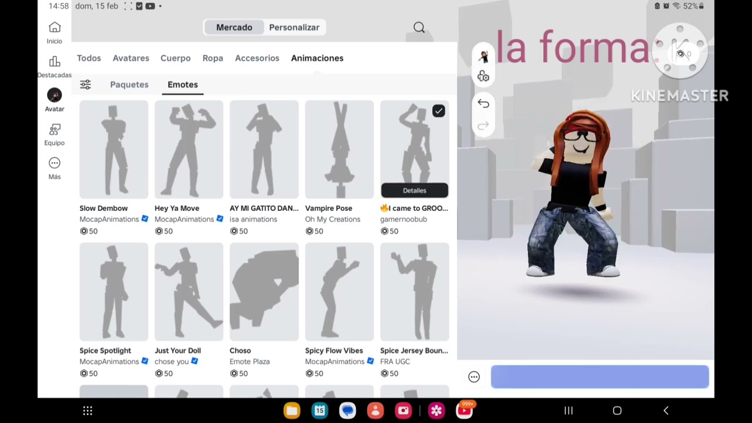Open the Más options icon
This screenshot has width=752, height=423.
(x=55, y=163)
